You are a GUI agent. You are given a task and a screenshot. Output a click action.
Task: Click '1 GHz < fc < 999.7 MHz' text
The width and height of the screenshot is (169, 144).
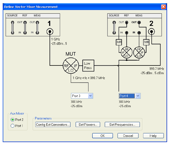tap(89, 78)
